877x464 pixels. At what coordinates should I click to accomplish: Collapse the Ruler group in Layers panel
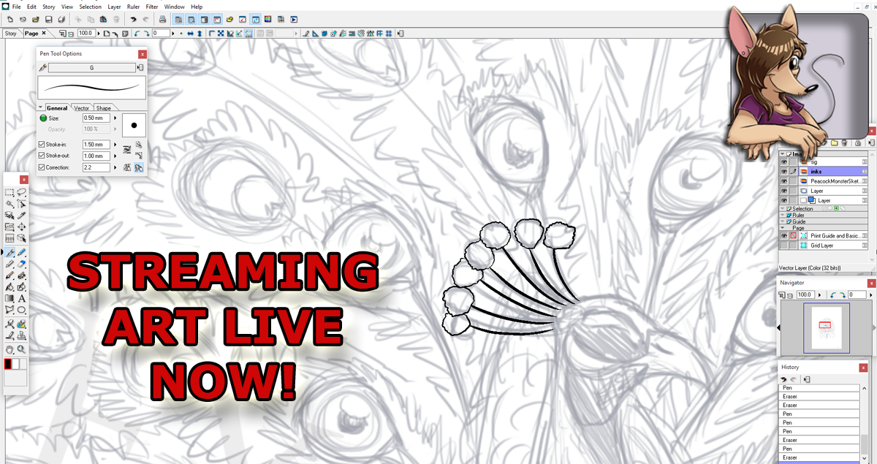(783, 215)
